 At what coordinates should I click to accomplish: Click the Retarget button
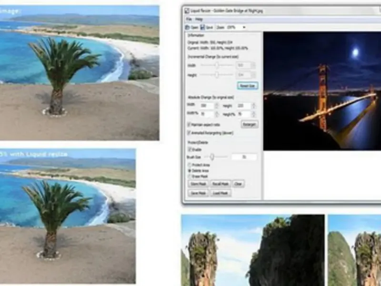(249, 124)
